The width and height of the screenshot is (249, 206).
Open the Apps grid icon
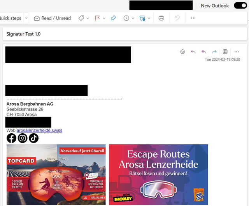pyautogui.click(x=225, y=52)
